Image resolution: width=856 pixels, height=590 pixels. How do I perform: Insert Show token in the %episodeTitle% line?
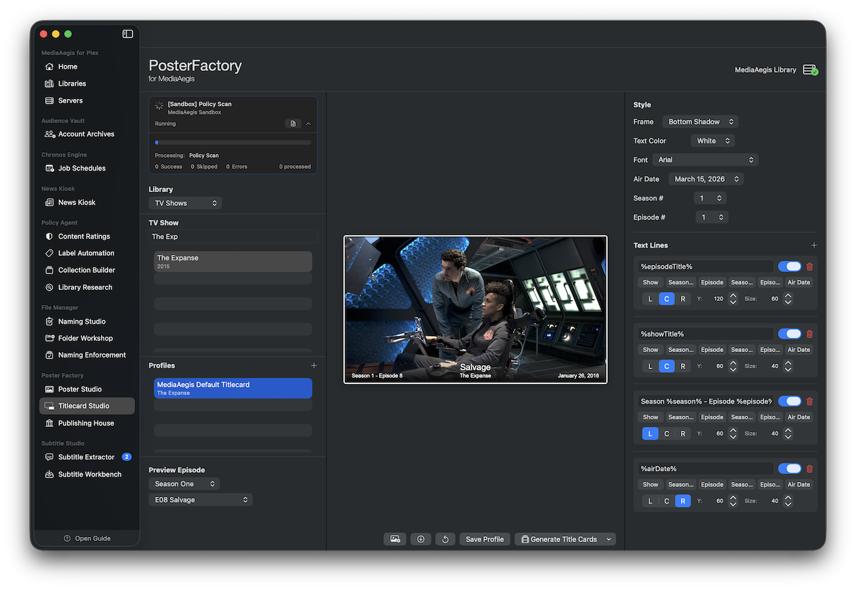(650, 283)
